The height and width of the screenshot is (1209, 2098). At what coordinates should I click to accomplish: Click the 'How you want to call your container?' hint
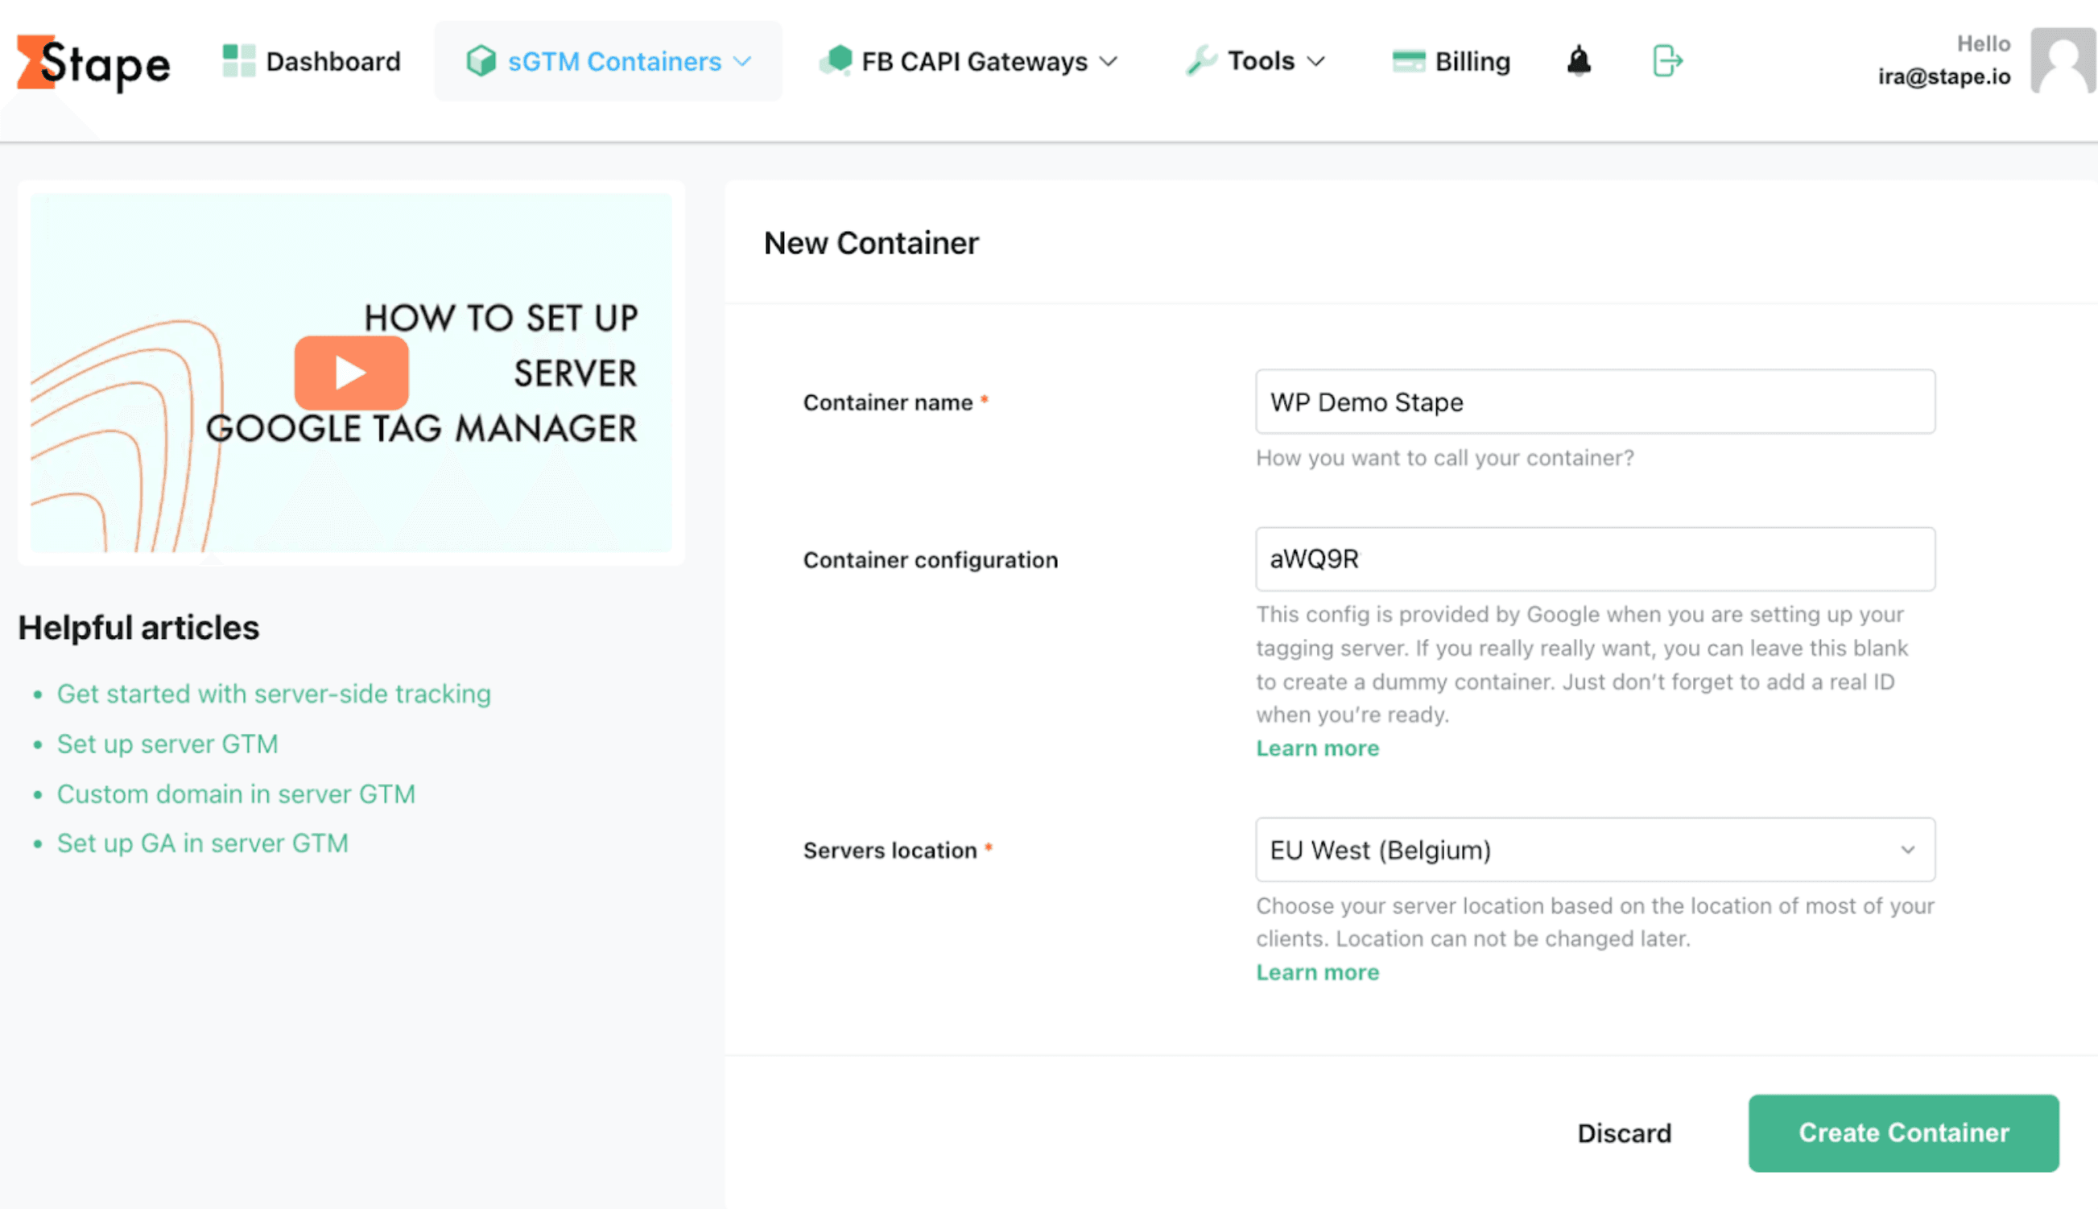[1444, 458]
